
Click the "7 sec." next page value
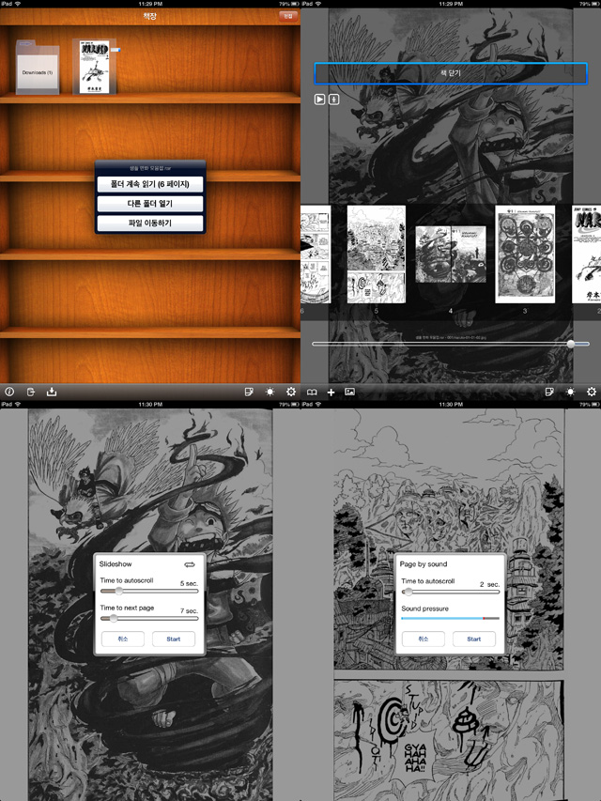pyautogui.click(x=189, y=611)
